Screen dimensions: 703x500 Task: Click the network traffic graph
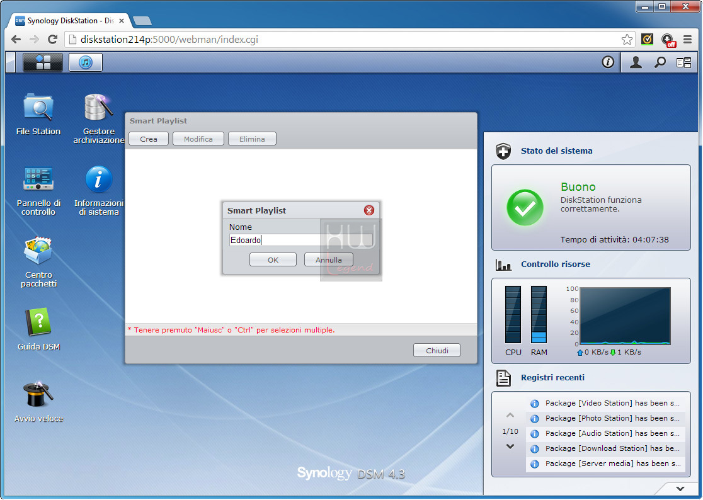click(x=625, y=316)
